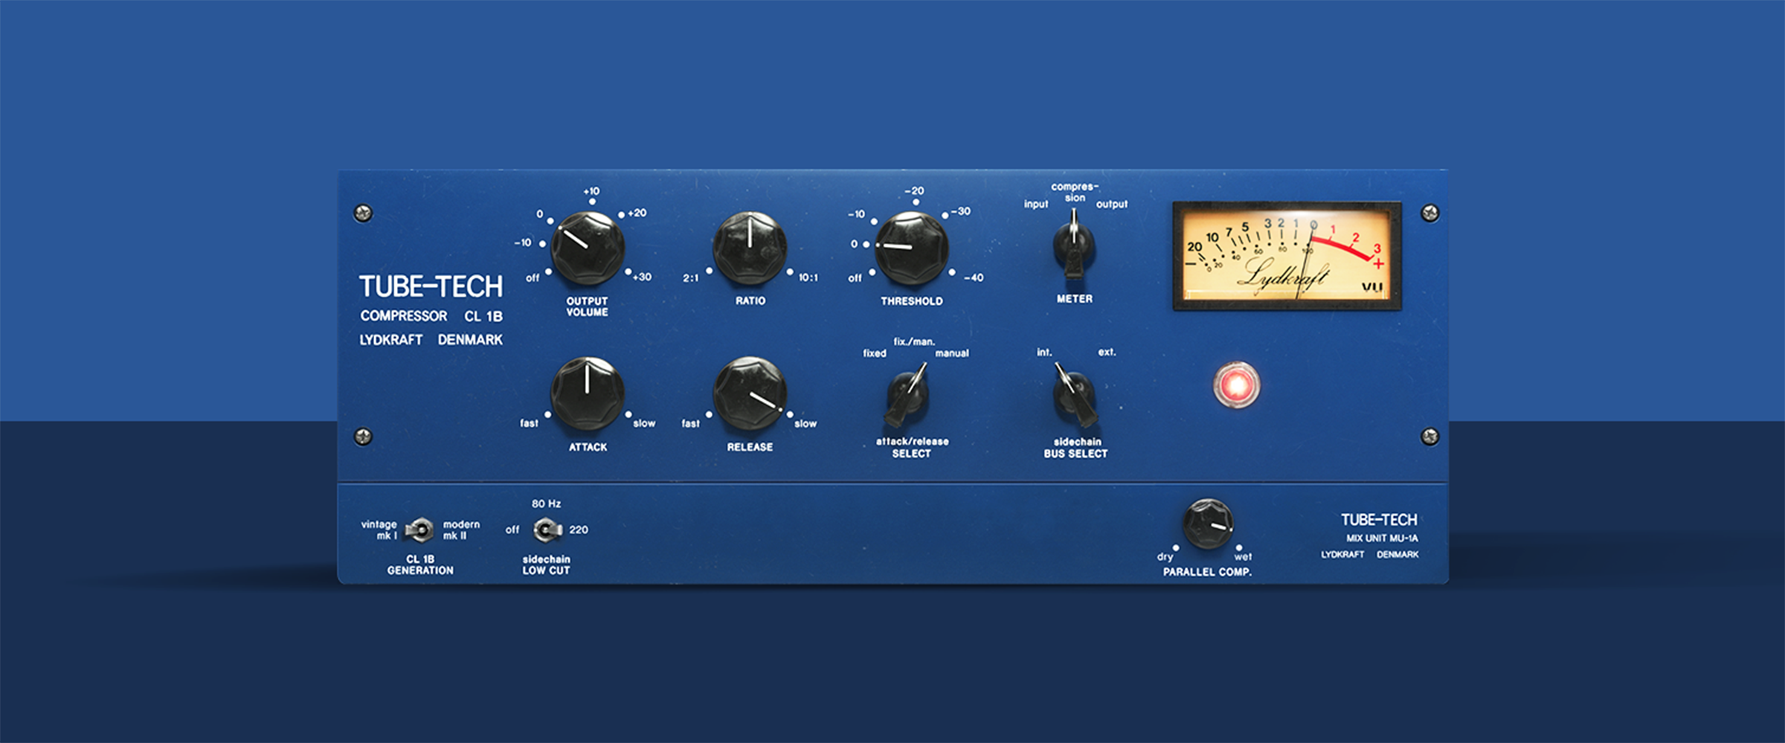This screenshot has height=743, width=1785.
Task: Click the VU meter display
Action: pyautogui.click(x=1287, y=256)
